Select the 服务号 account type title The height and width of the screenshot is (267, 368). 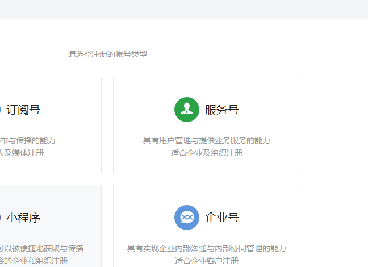[x=222, y=110]
